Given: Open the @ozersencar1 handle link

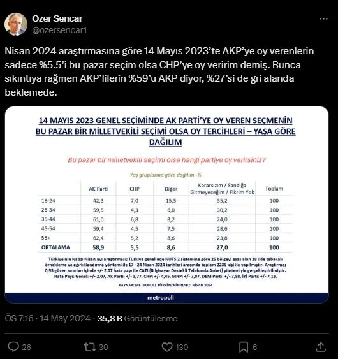Looking at the screenshot, I should 59,30.
